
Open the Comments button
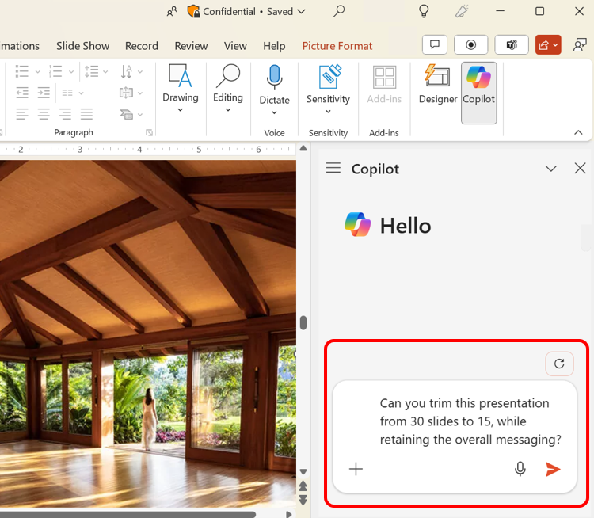435,44
